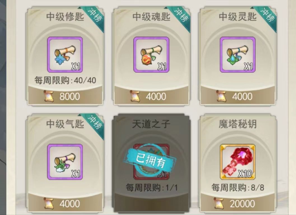Buy 中级气匙 for 4000
Screen dimensions: 296x215
65,203
